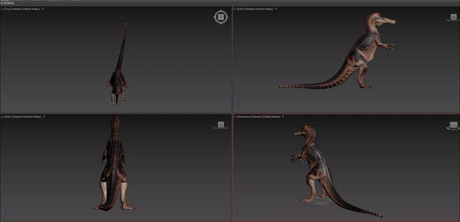Click the ViewCube in the Left viewport
The width and height of the screenshot is (460, 222).
[x=453, y=17]
